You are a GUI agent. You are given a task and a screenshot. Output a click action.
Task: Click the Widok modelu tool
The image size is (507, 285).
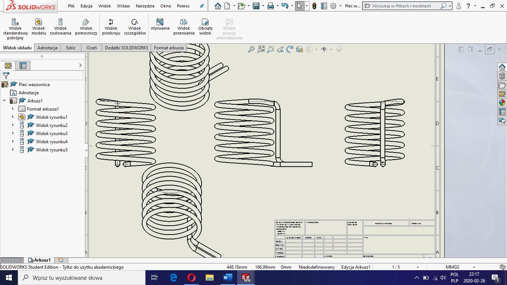click(x=39, y=27)
